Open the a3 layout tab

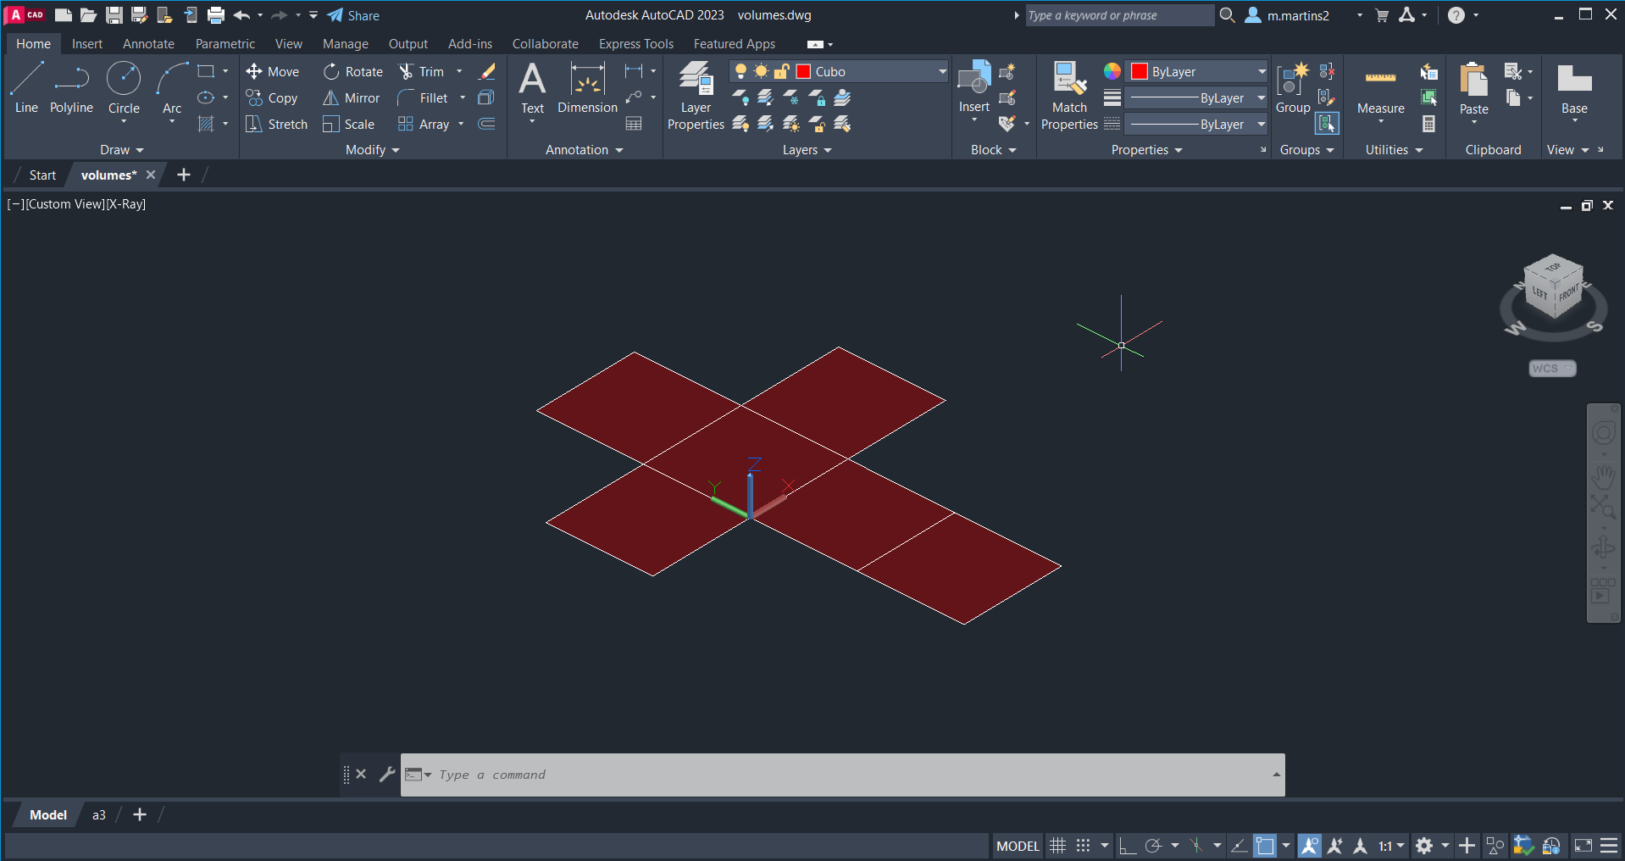pos(99,815)
